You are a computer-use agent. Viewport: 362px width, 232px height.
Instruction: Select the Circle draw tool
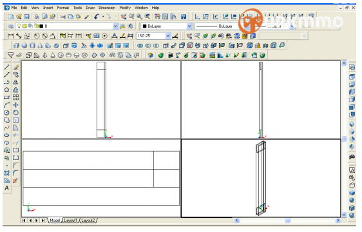6,112
